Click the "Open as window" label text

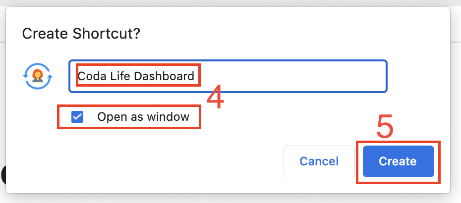click(143, 117)
